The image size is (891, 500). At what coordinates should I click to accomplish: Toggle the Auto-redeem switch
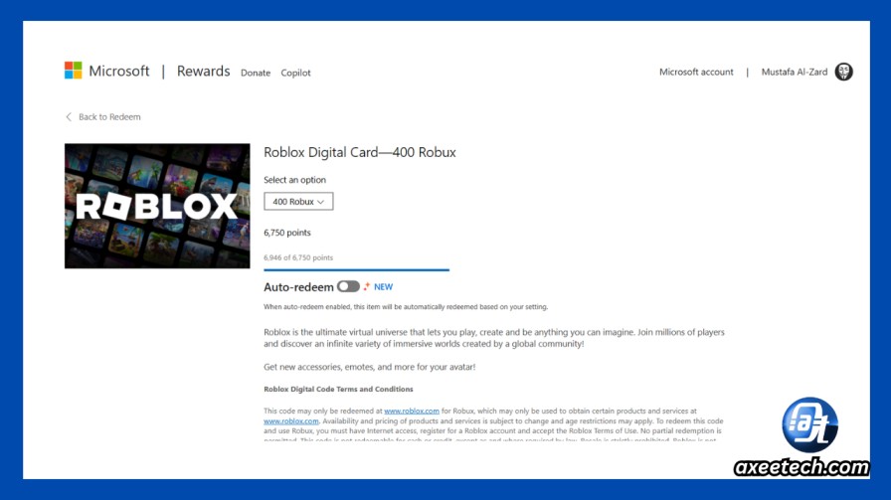click(348, 286)
